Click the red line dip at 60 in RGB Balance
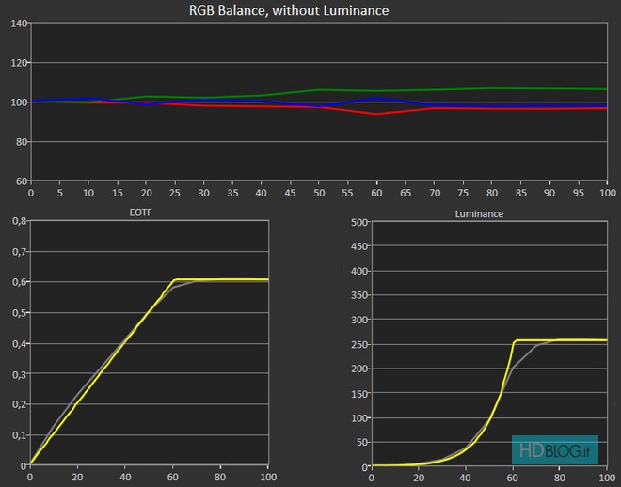The image size is (621, 487). coord(376,114)
